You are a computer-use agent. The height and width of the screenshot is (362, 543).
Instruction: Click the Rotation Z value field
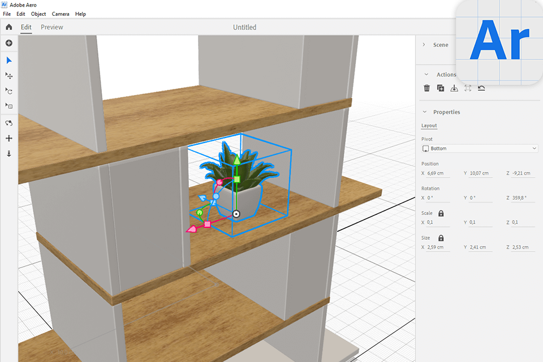(524, 198)
